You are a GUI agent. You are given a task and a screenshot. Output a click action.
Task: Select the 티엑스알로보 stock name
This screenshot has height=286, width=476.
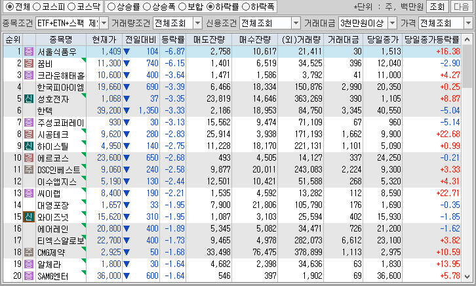(x=60, y=241)
